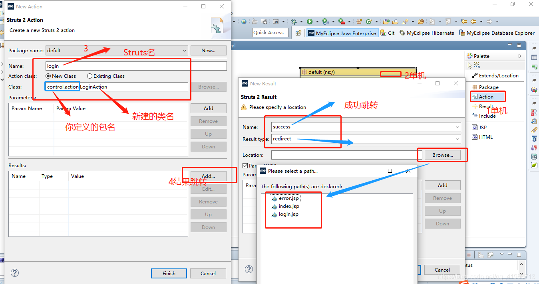
Task: Open the back navigation history dropdown
Action: pyautogui.click(x=481, y=22)
